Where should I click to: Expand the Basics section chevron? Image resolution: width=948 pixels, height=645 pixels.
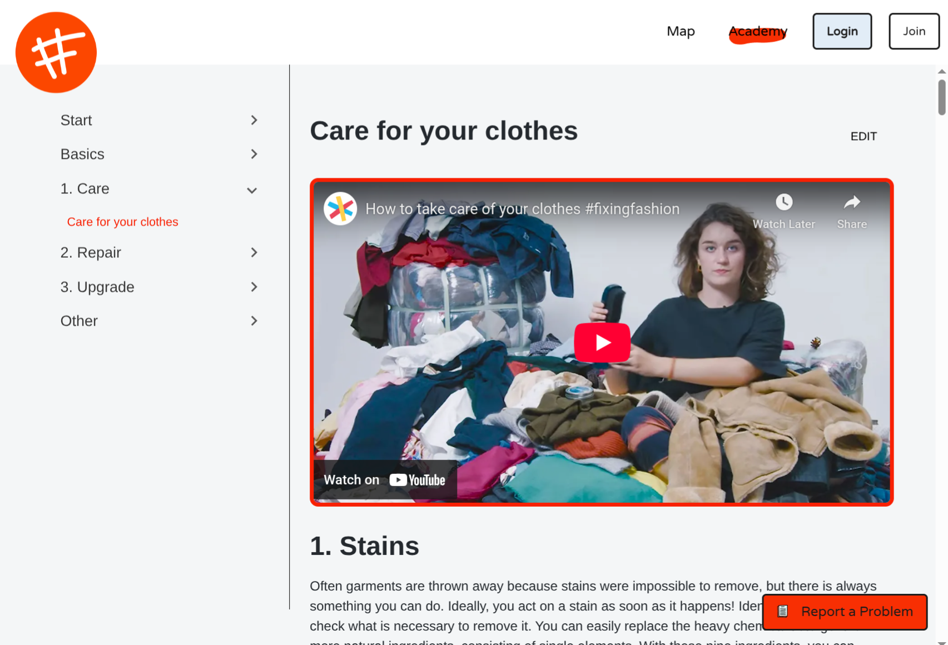click(x=254, y=154)
